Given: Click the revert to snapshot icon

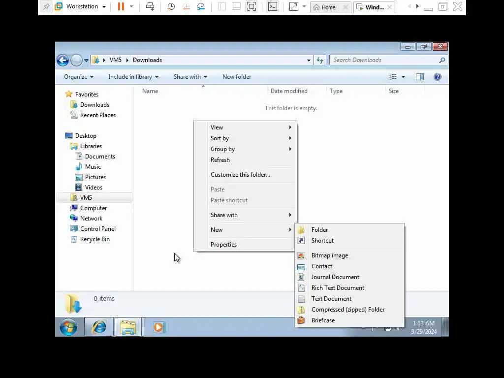Looking at the screenshot, I should click(x=186, y=6).
